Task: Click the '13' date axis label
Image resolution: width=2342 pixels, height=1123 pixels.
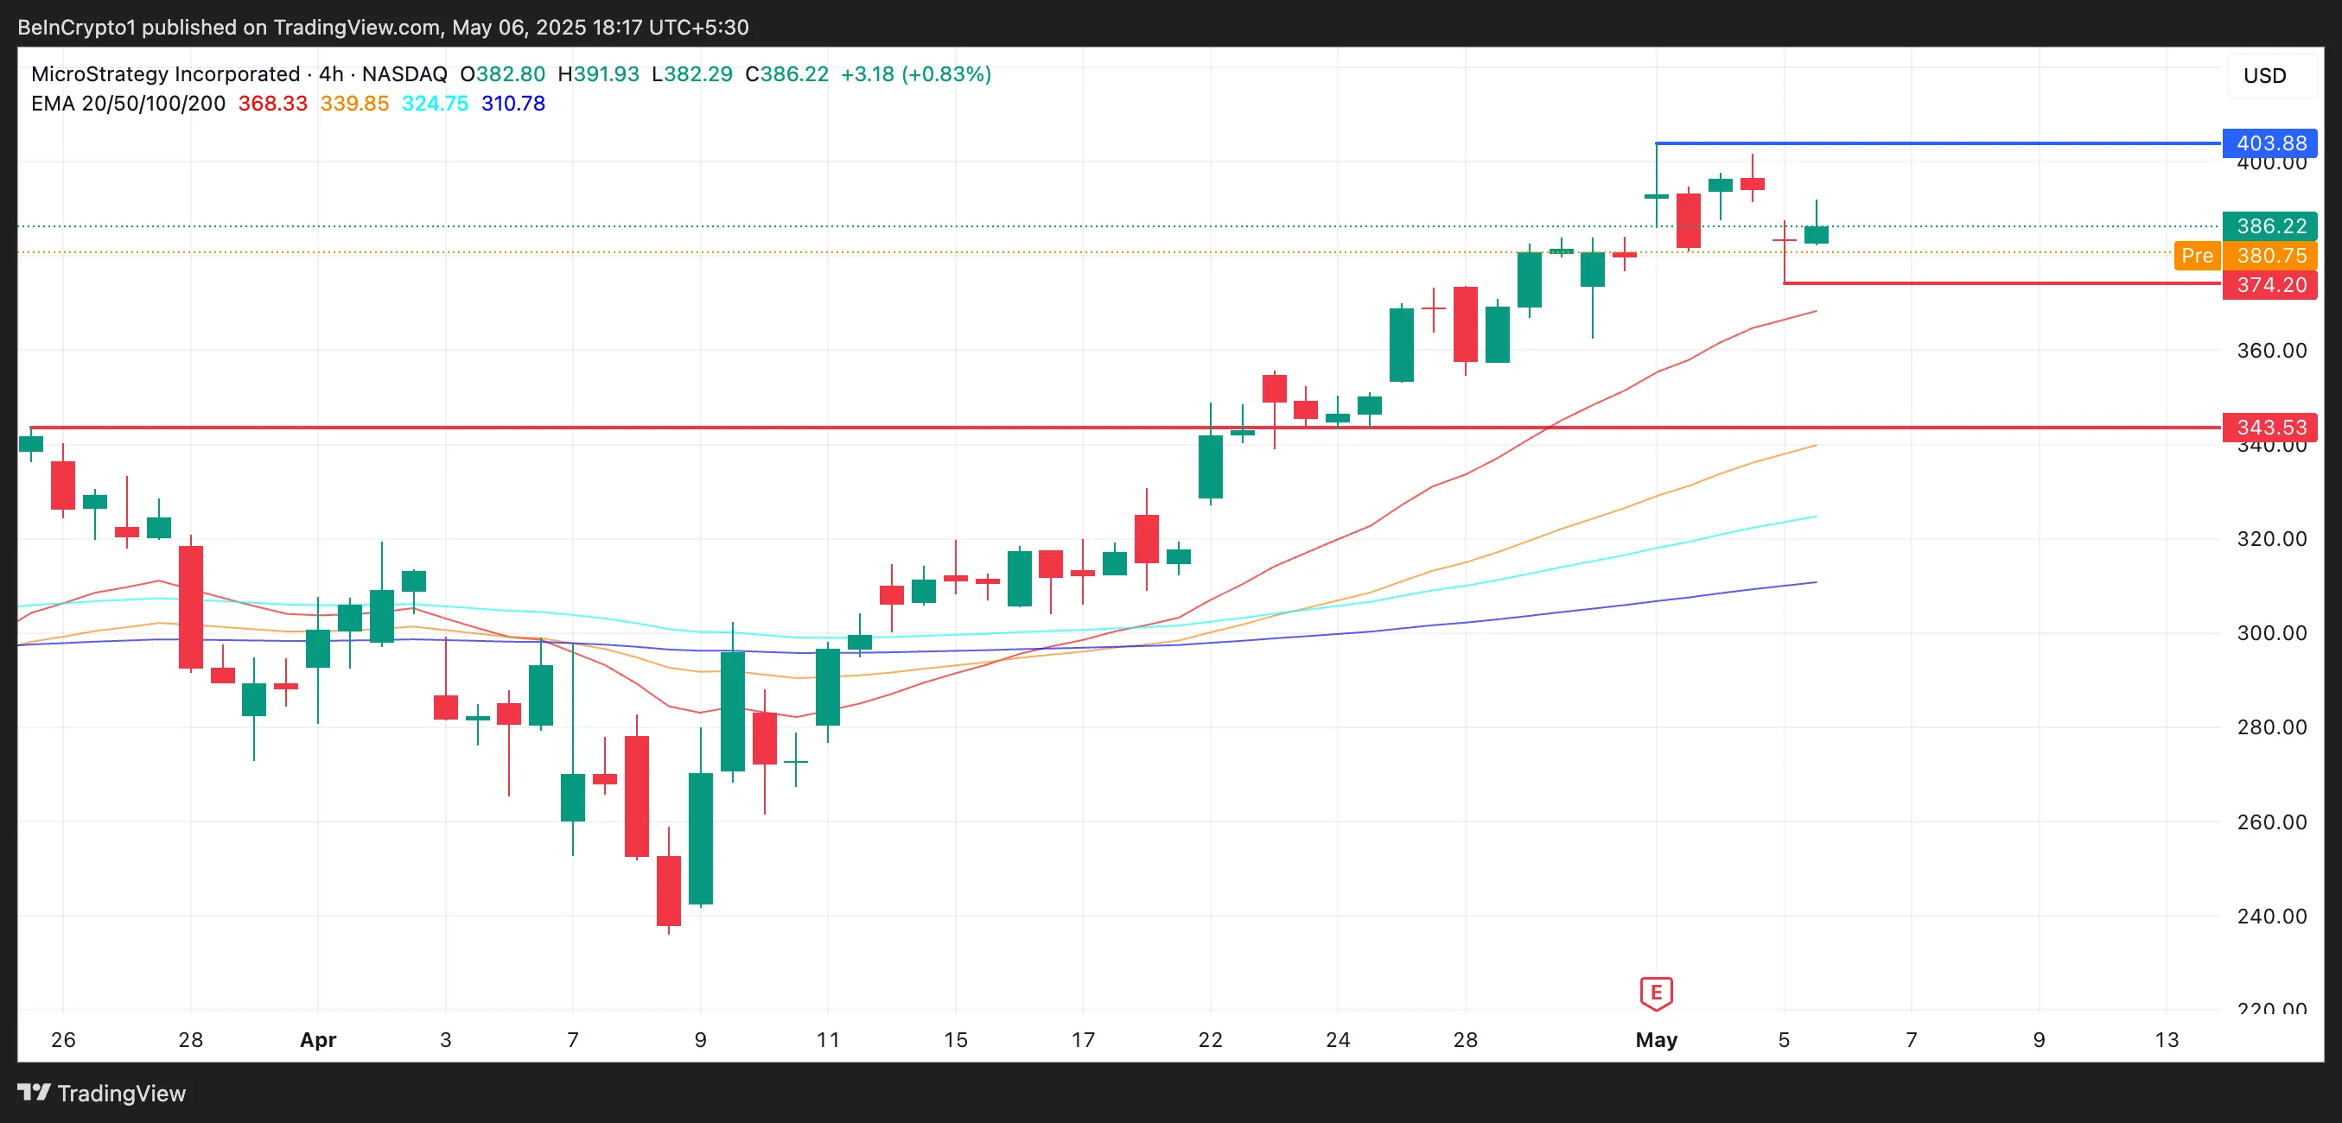Action: pos(2167,1039)
